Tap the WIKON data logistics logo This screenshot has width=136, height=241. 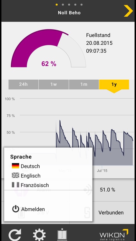tap(114, 235)
